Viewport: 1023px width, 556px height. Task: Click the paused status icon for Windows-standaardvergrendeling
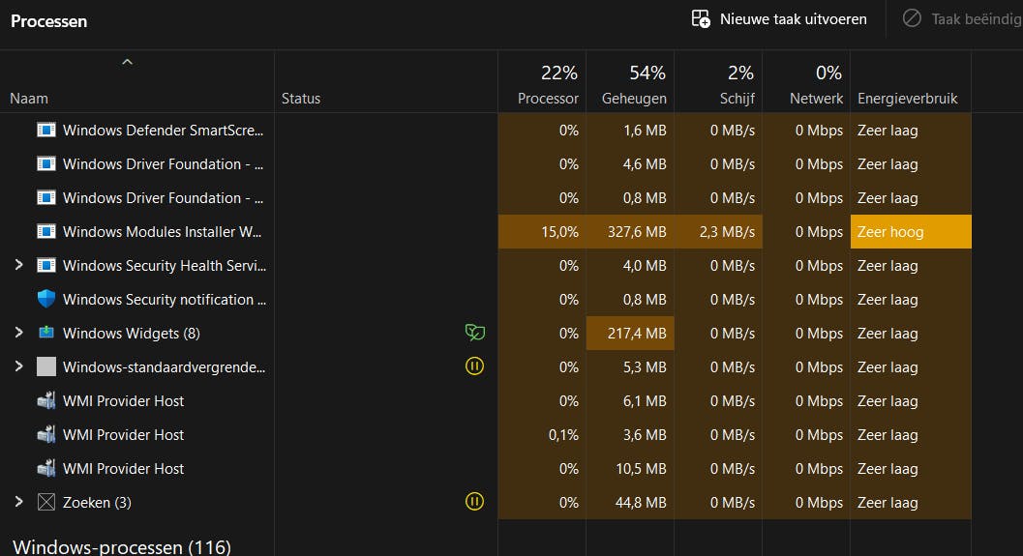[474, 366]
